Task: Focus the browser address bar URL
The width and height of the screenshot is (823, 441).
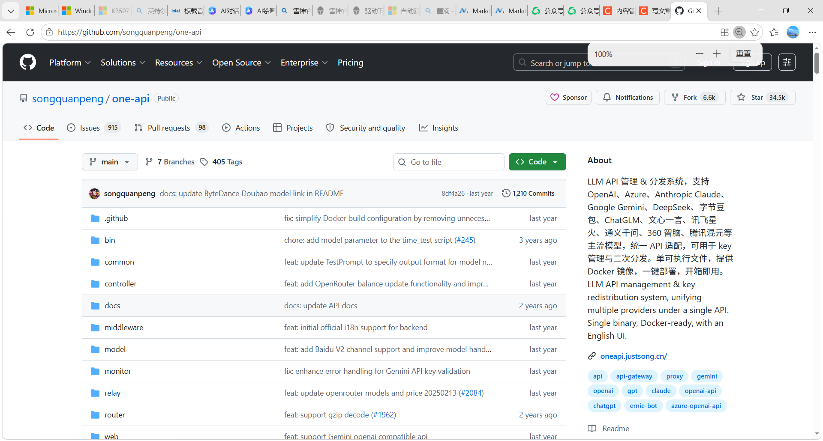Action: click(x=129, y=32)
